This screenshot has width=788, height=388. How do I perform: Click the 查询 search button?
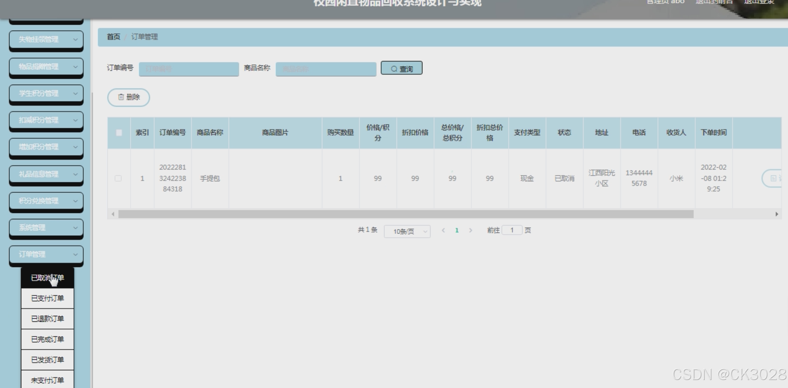click(401, 68)
